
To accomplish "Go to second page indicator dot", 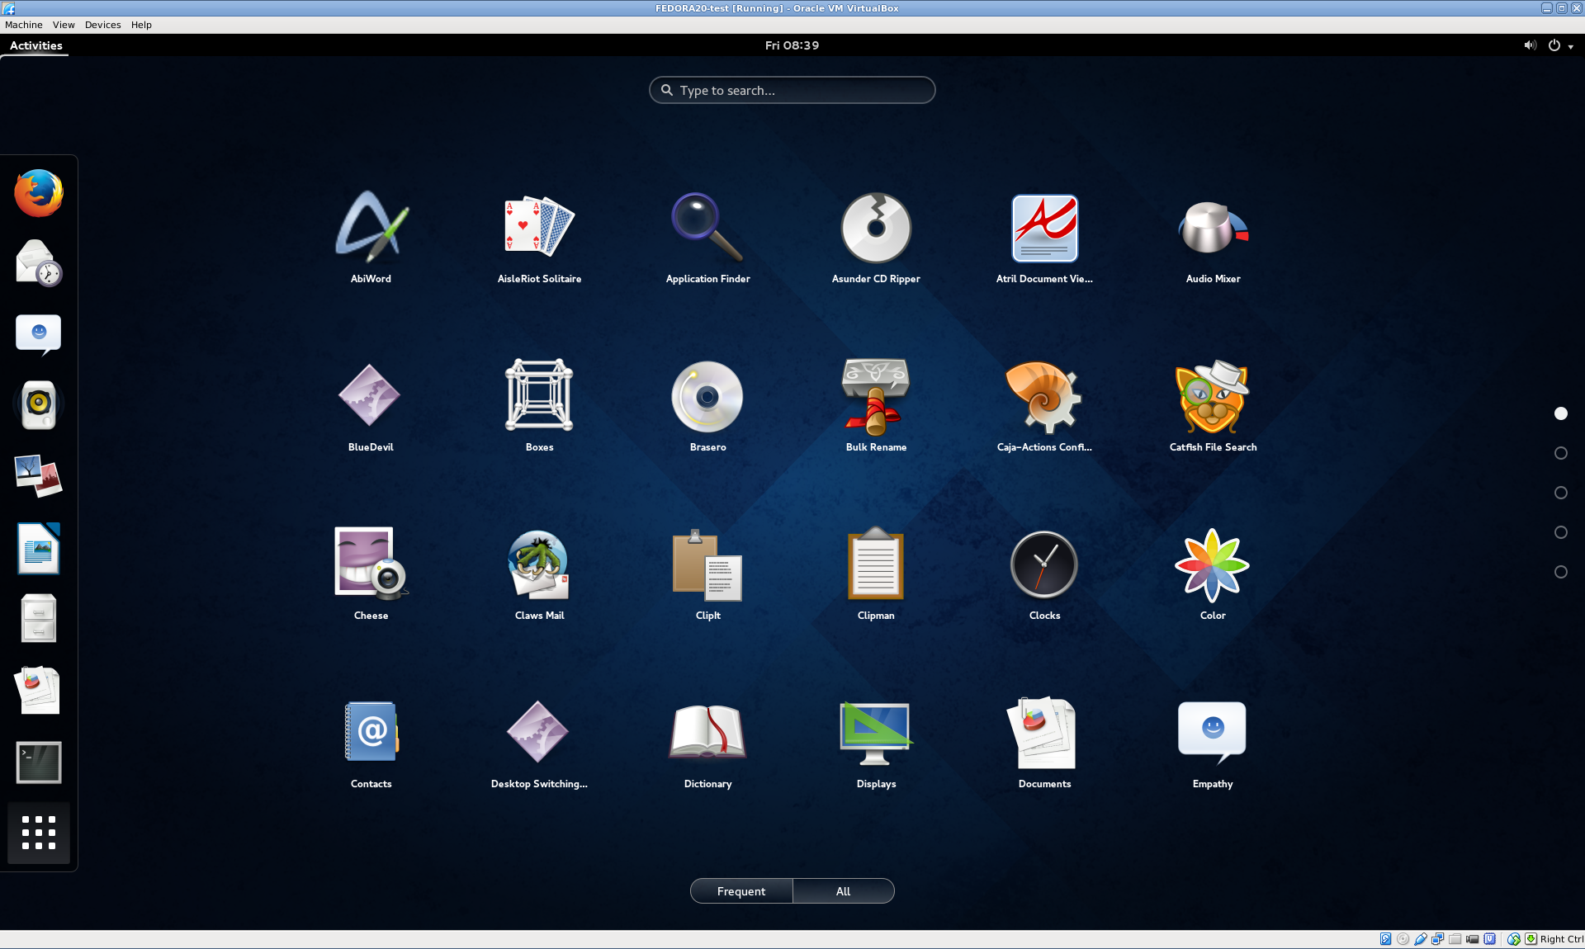I will [1560, 453].
